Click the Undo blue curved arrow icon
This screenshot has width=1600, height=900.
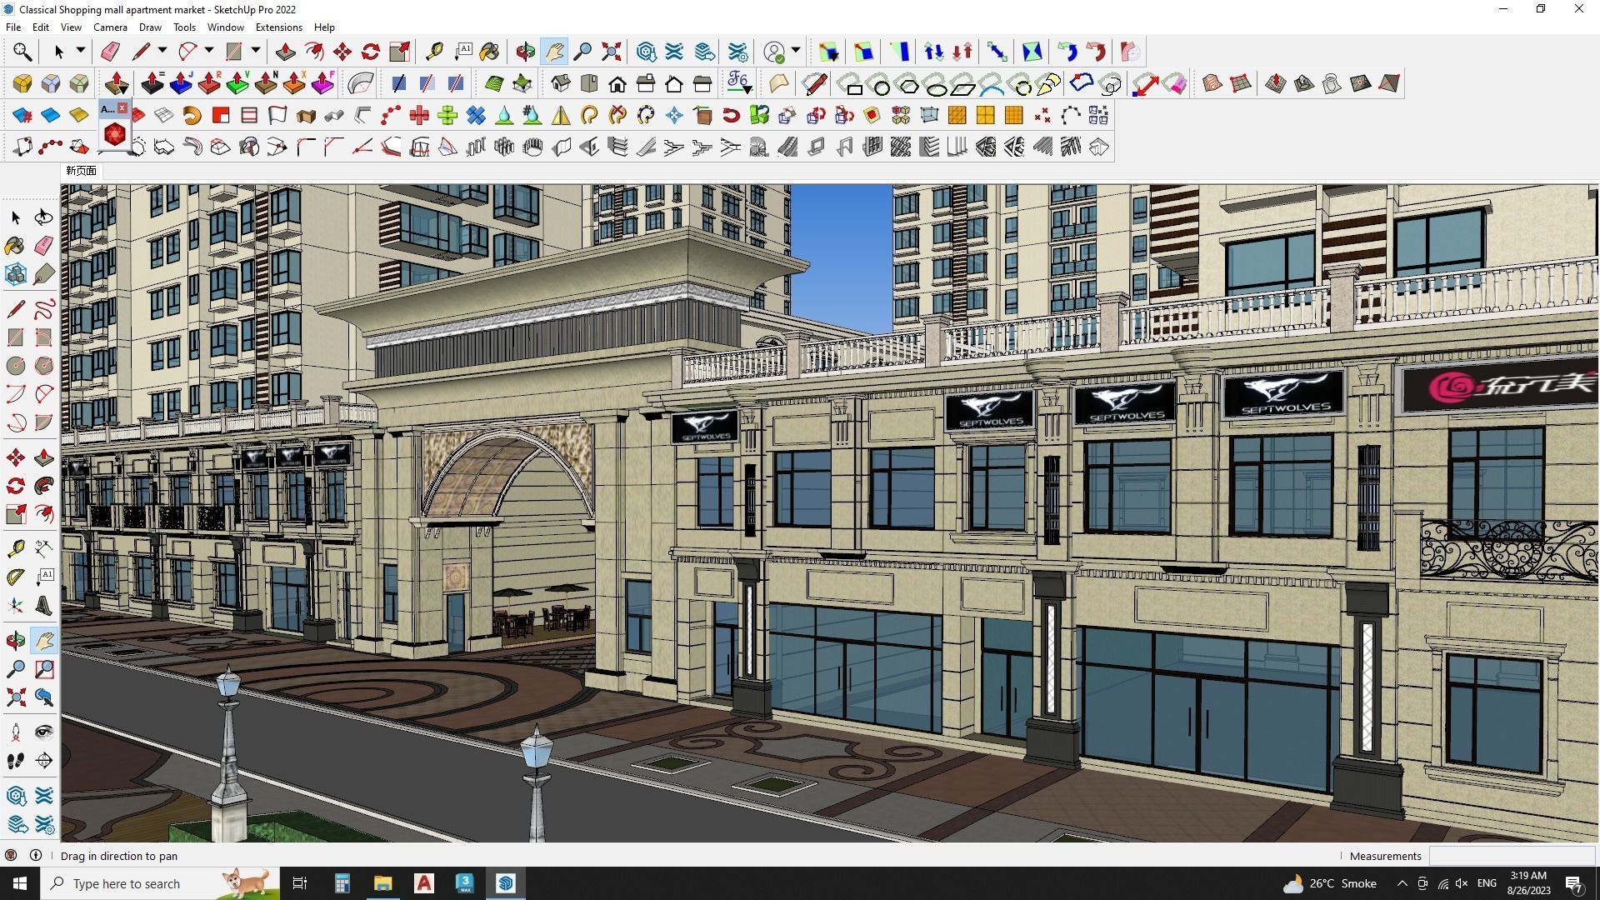tap(1067, 52)
